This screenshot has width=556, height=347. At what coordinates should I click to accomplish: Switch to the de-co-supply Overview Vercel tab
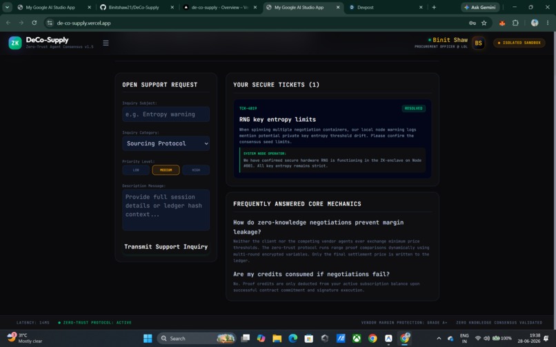point(220,7)
